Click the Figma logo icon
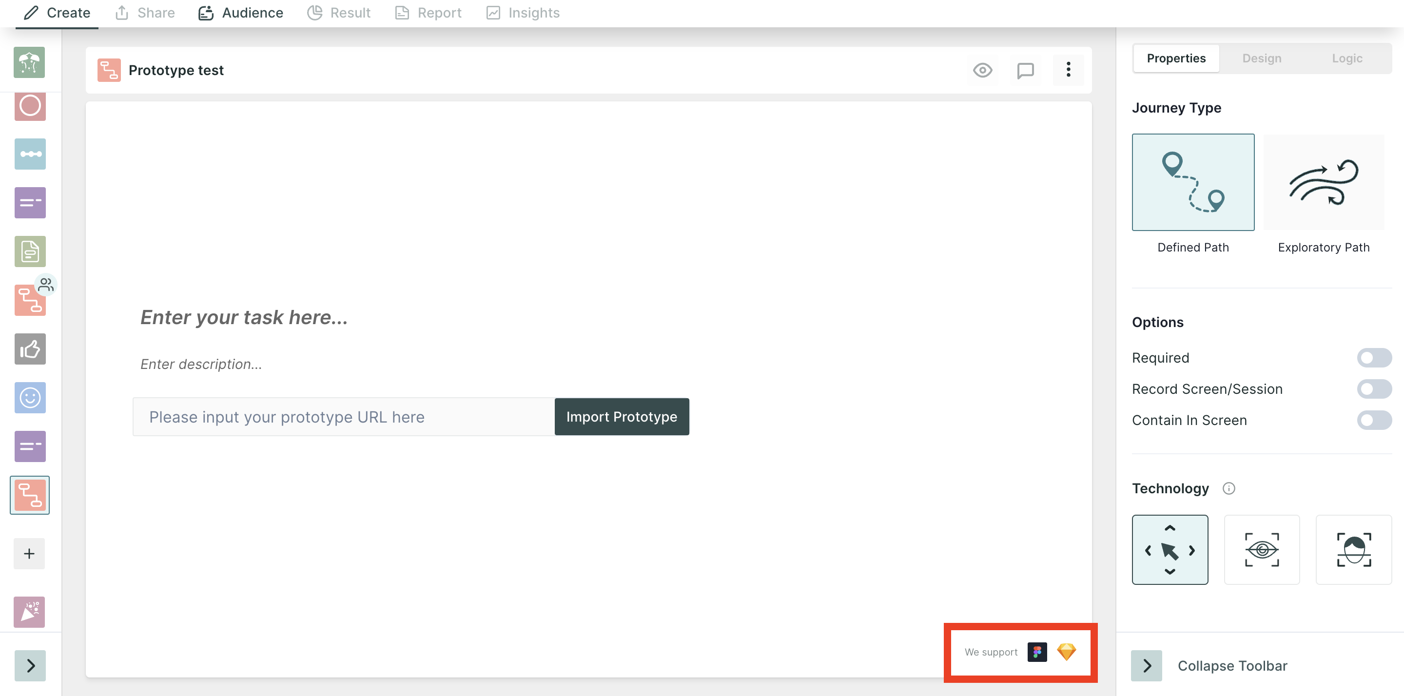 [1037, 652]
